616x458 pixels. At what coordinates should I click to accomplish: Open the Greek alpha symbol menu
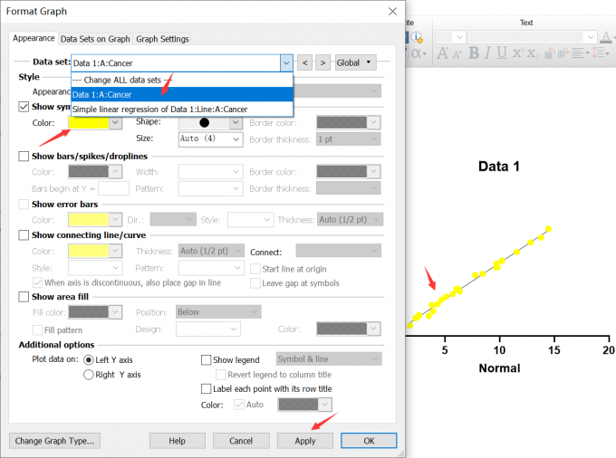418,53
